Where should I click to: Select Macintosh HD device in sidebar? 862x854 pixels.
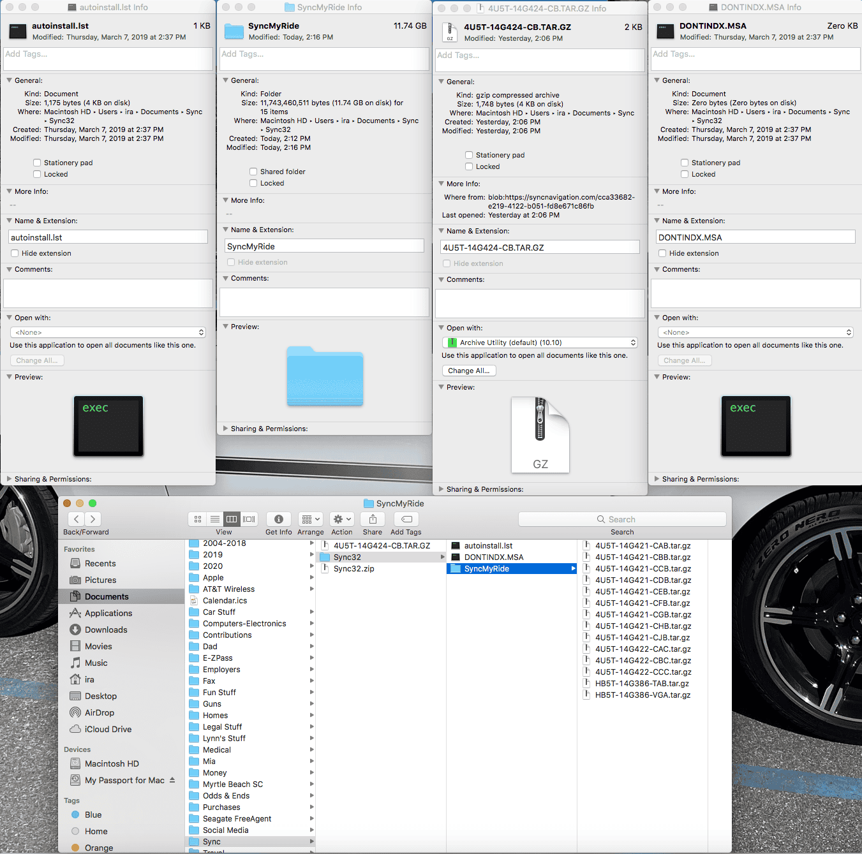[x=112, y=763]
